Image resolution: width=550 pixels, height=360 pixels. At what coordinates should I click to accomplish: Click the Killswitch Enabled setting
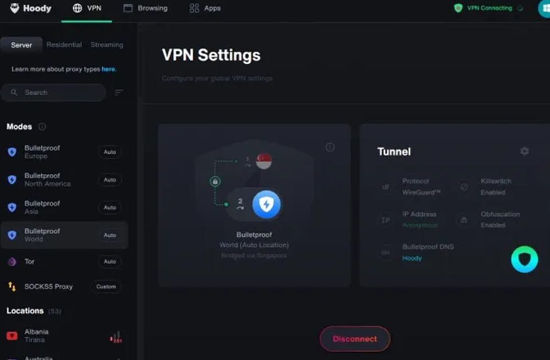496,187
